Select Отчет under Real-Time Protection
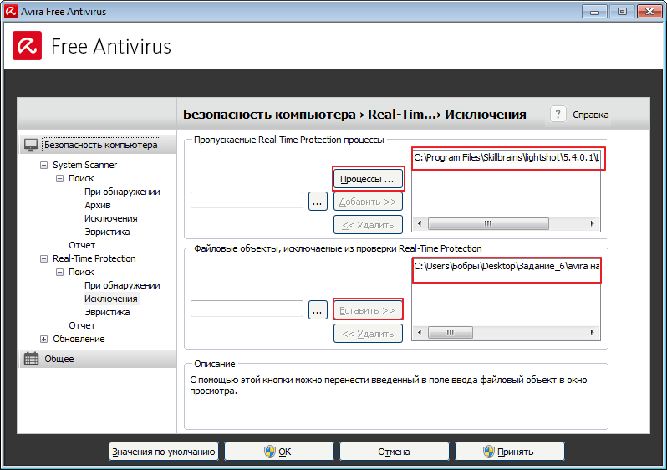The width and height of the screenshot is (667, 470). 82,325
